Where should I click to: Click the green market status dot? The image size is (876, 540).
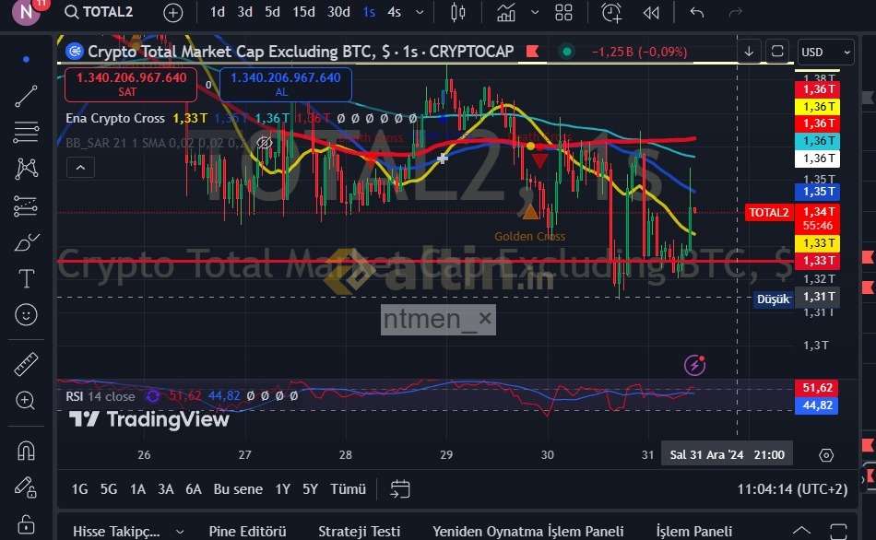pyautogui.click(x=566, y=52)
